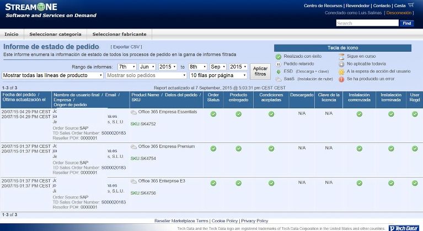Go to the Inicio menu tab

click(x=12, y=34)
